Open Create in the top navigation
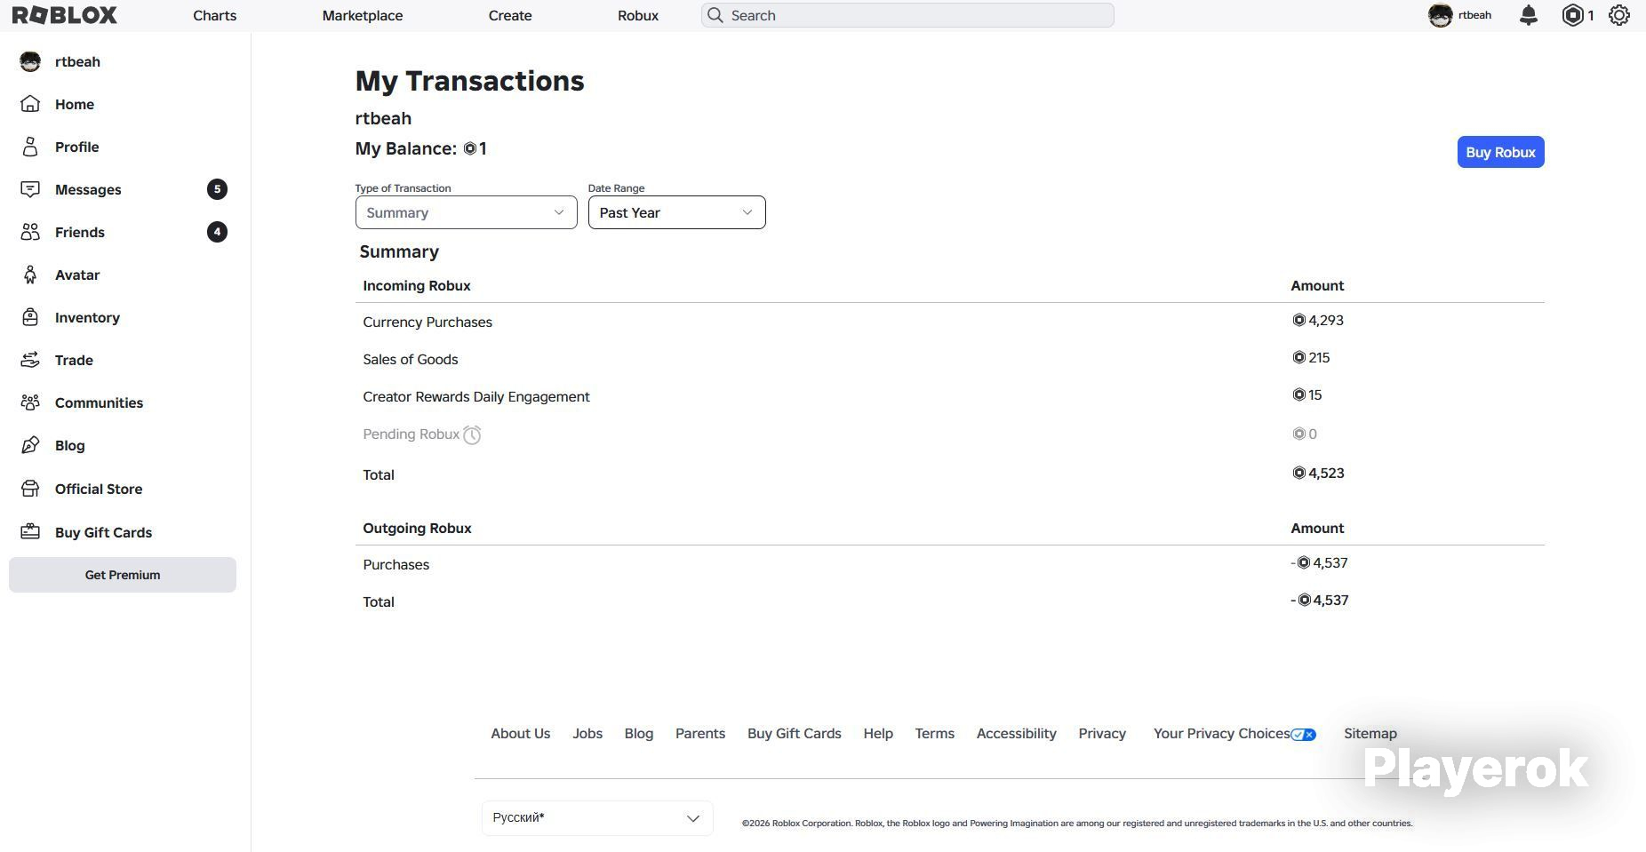 [x=510, y=15]
